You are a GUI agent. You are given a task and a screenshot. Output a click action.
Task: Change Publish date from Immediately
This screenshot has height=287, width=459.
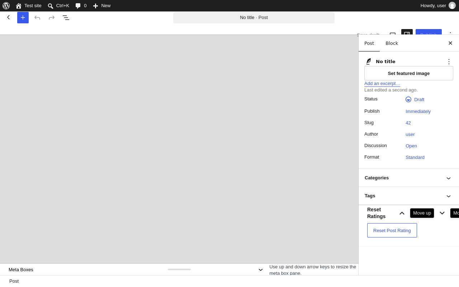[418, 112]
